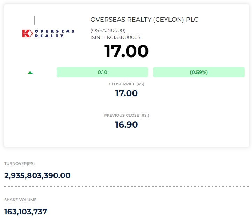Select the ISIN : LK0133N00005 text
The height and width of the screenshot is (221, 252).
pos(115,37)
